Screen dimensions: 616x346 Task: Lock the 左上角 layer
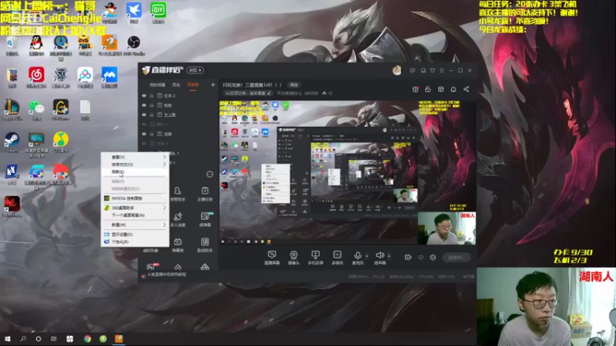coord(152,115)
